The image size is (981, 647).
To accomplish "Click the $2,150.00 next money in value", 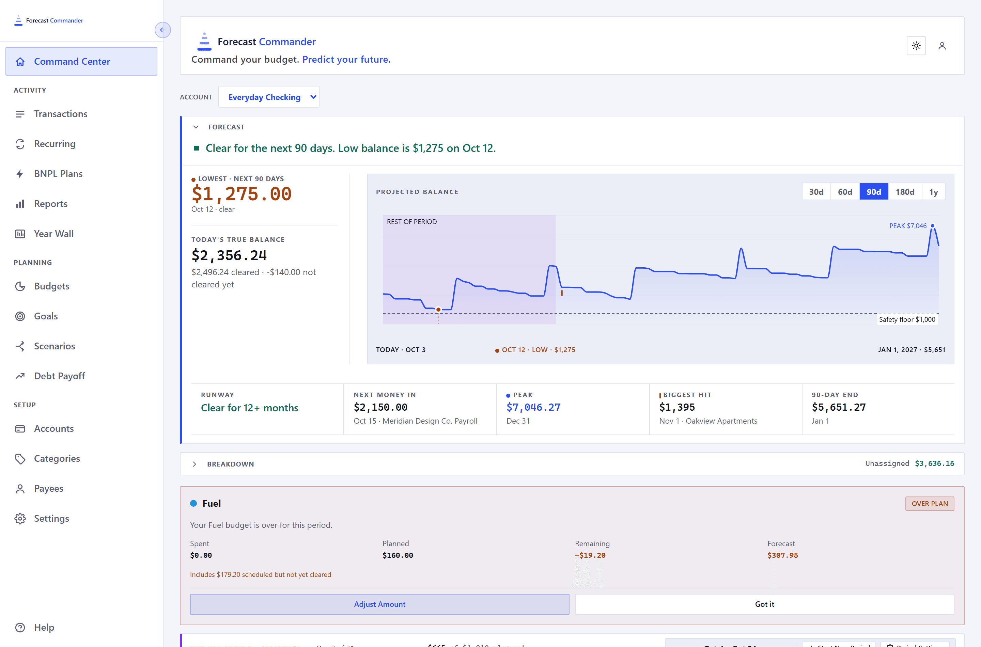I will (x=380, y=407).
